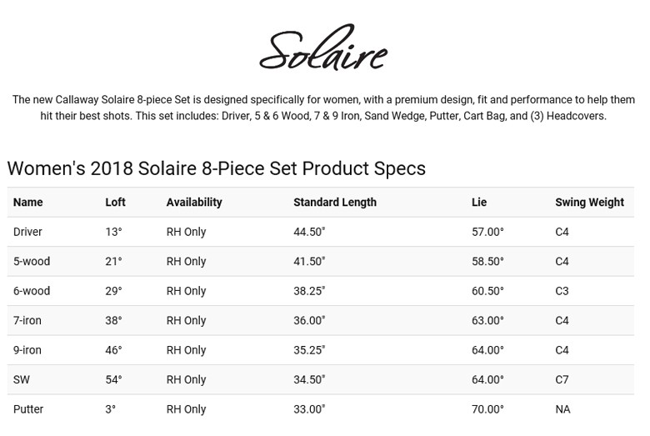Click the SW row name cell

point(22,379)
